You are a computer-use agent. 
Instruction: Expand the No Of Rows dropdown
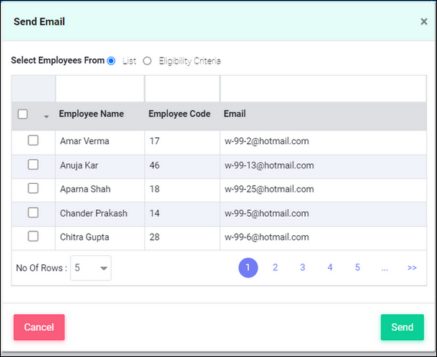point(91,268)
